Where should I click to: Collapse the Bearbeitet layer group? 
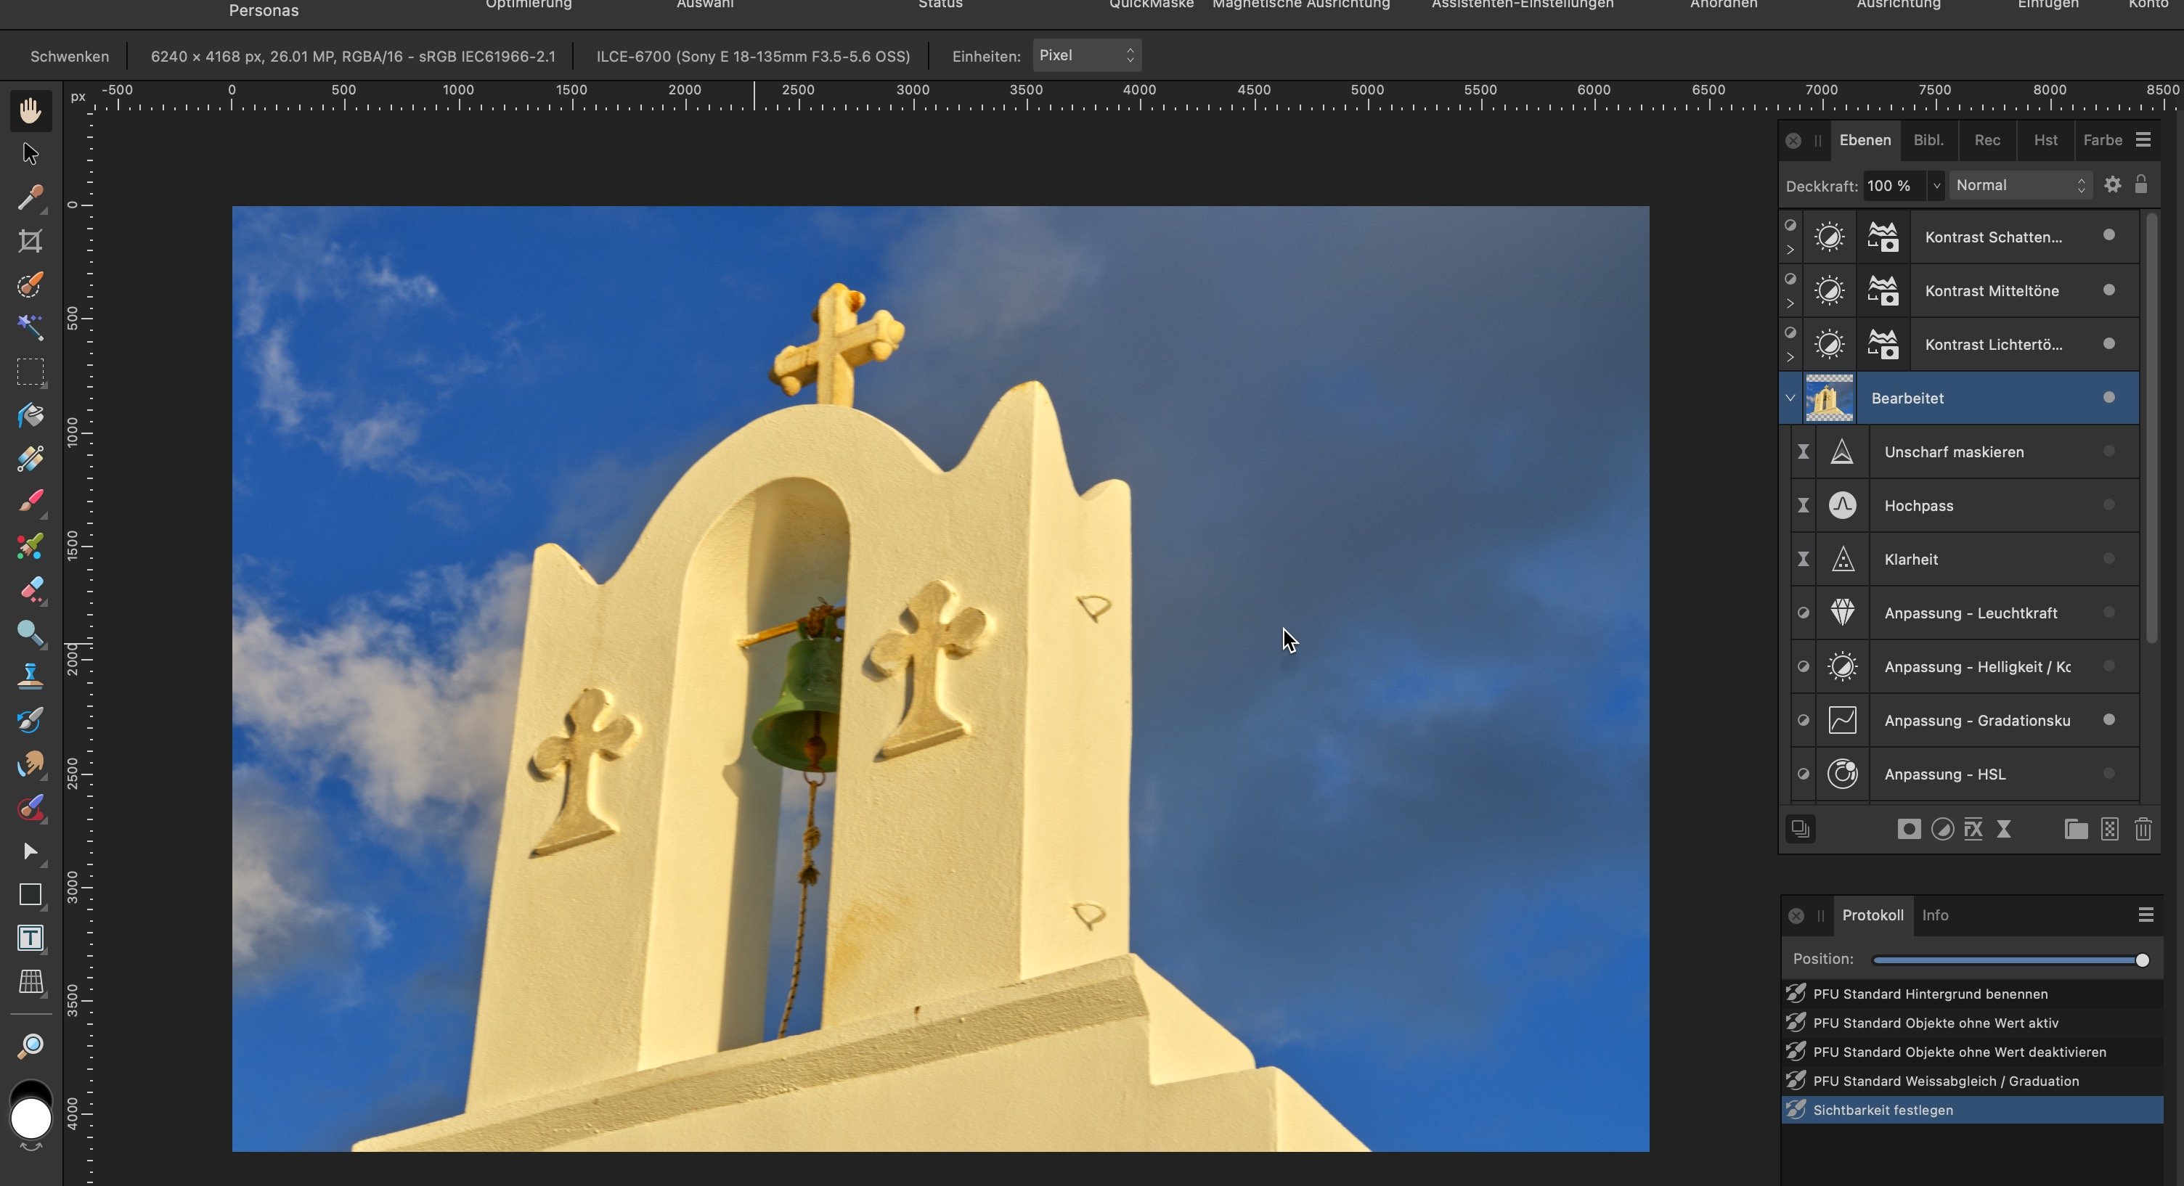pos(1790,398)
